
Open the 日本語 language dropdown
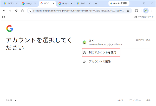[11, 100]
